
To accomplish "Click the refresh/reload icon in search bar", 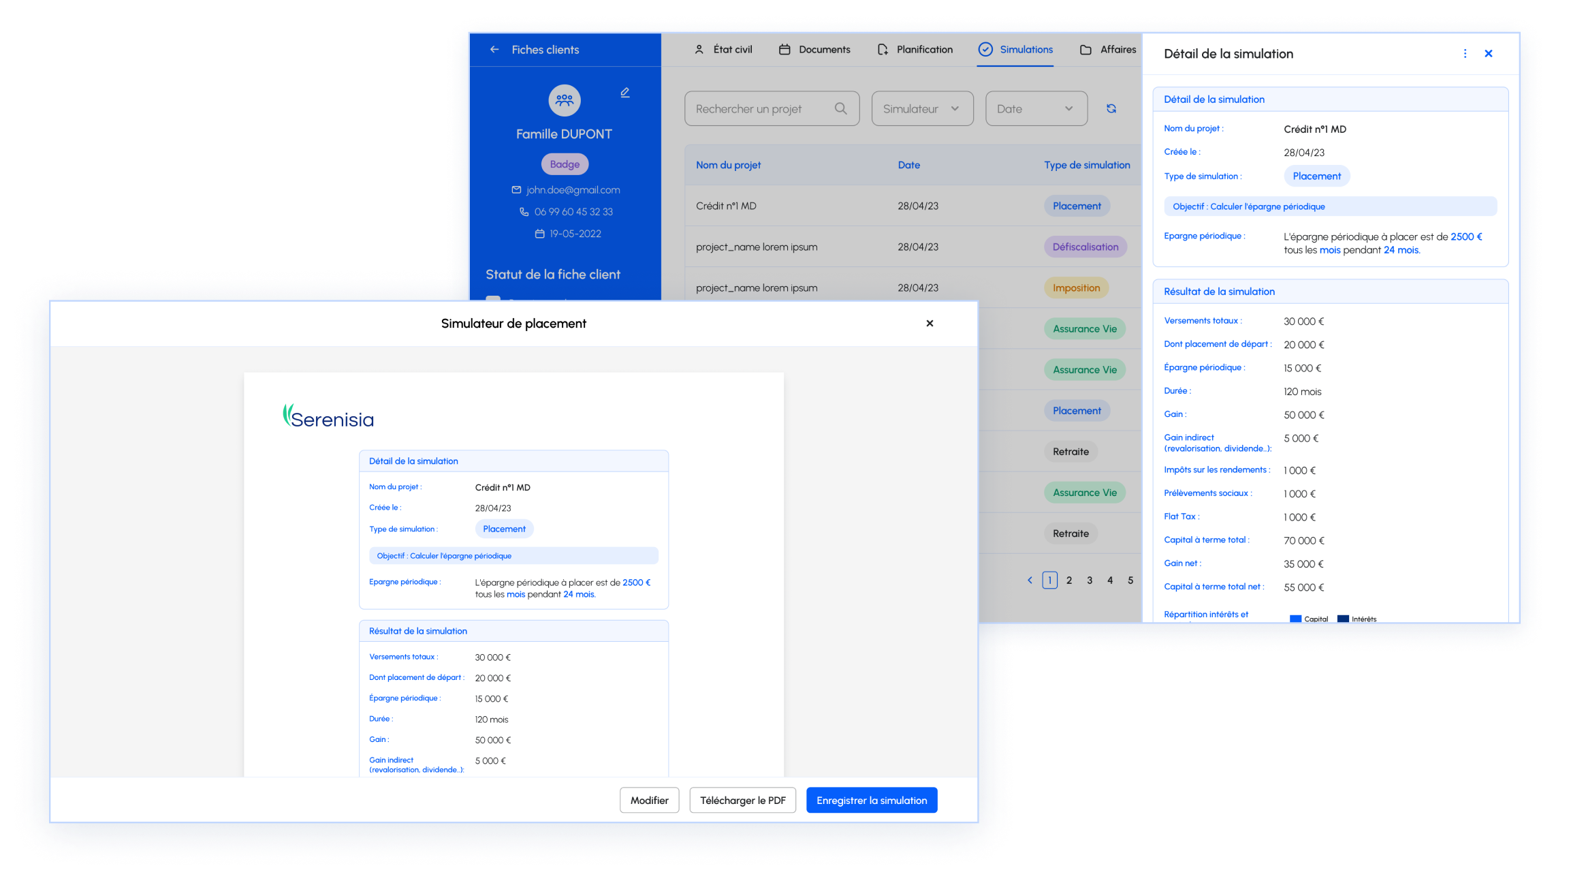I will [1112, 108].
